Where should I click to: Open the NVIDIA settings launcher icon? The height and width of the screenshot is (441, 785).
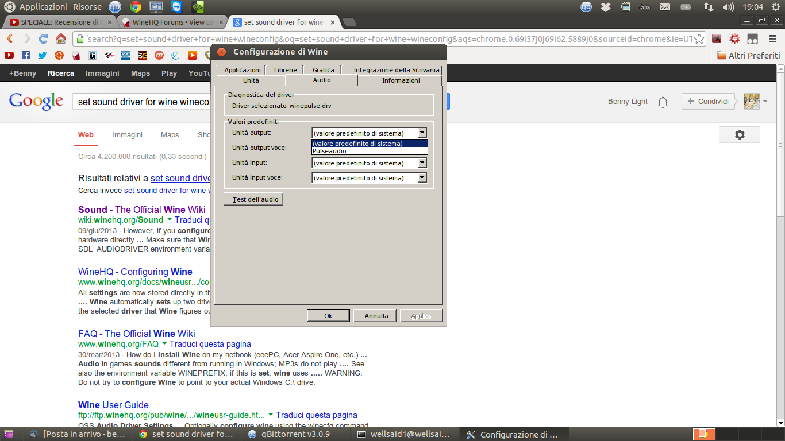pyautogui.click(x=198, y=7)
